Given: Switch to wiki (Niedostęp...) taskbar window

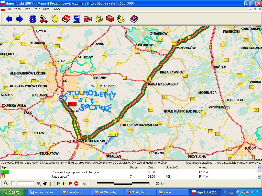Looking at the screenshot, I should tap(108, 192).
